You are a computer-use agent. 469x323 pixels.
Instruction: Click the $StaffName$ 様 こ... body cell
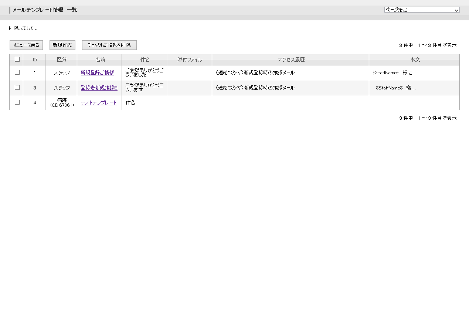(x=415, y=73)
